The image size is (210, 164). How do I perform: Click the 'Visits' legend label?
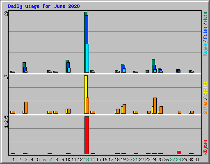(x=205, y=89)
